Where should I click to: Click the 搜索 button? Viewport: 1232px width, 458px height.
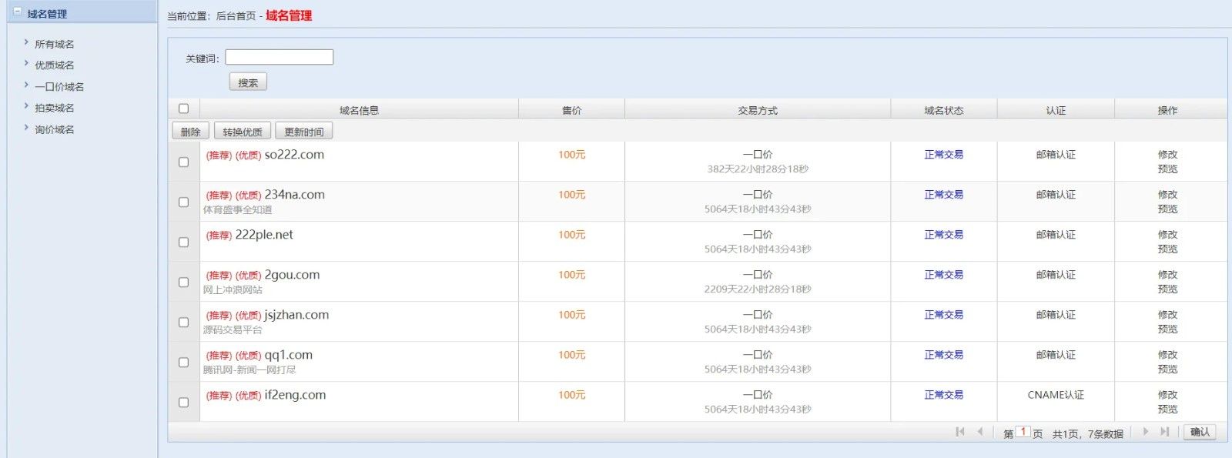point(248,82)
